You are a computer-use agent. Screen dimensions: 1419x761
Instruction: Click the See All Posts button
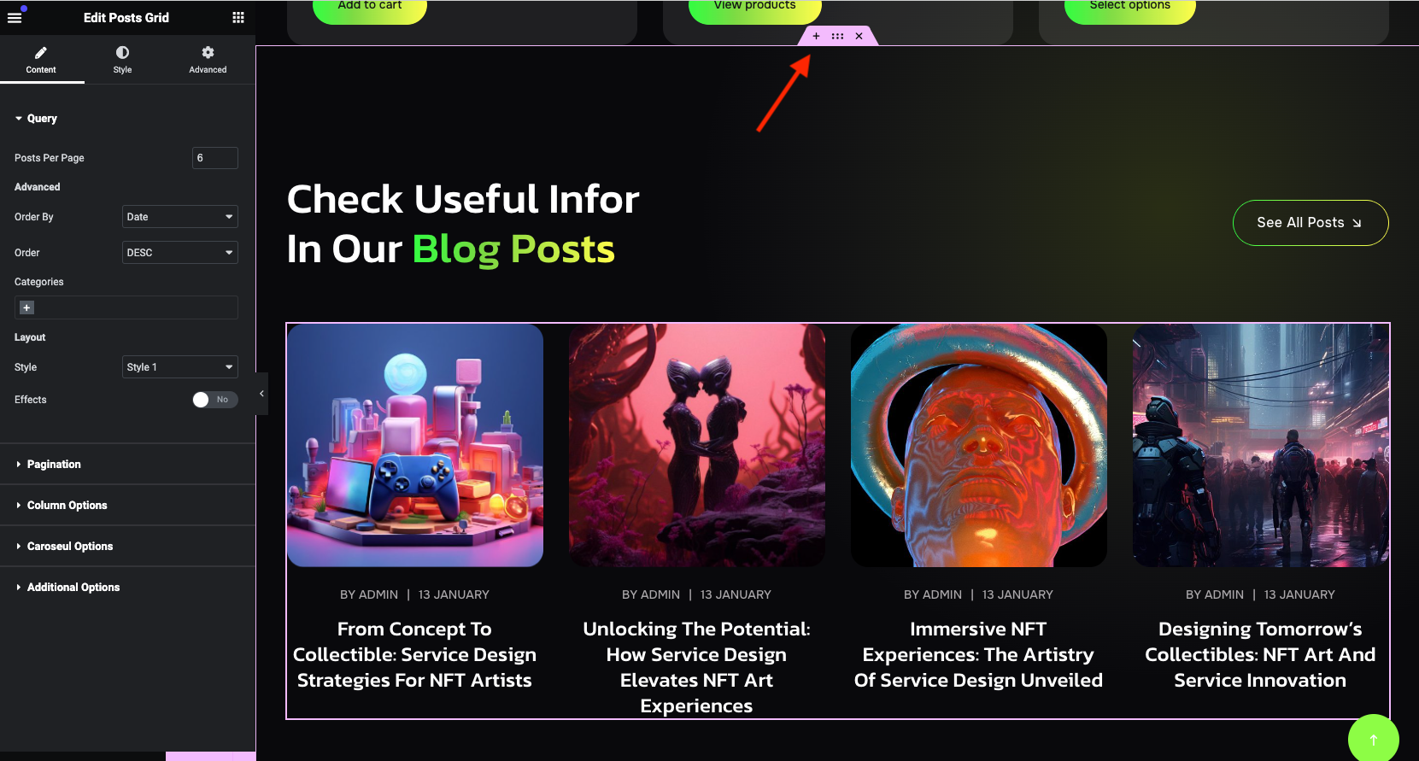click(1311, 223)
